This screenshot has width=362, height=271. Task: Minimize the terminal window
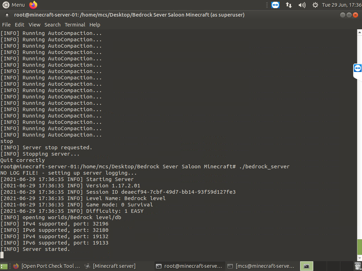(343, 15)
